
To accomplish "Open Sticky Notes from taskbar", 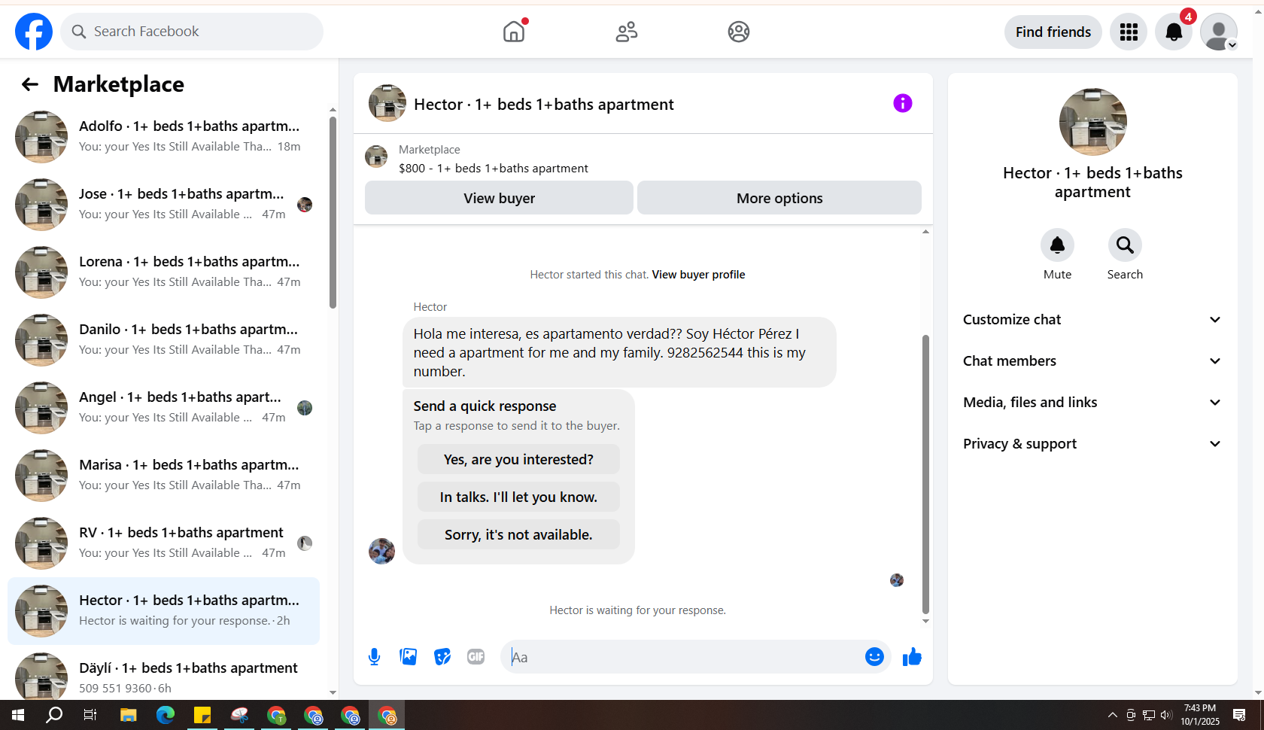I will tap(202, 715).
